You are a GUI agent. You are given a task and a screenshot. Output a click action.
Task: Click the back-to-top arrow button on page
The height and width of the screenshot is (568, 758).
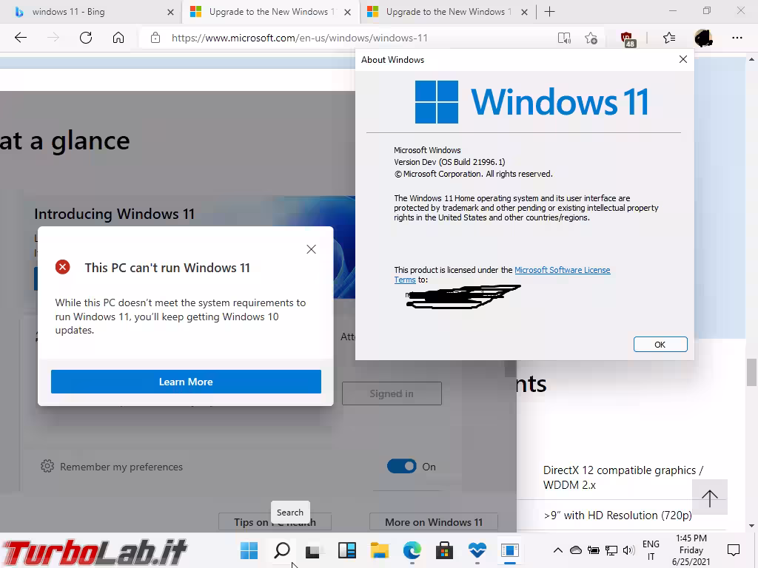coord(710,498)
